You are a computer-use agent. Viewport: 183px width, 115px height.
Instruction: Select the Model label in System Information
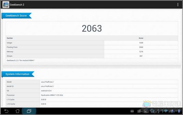(x=9, y=82)
